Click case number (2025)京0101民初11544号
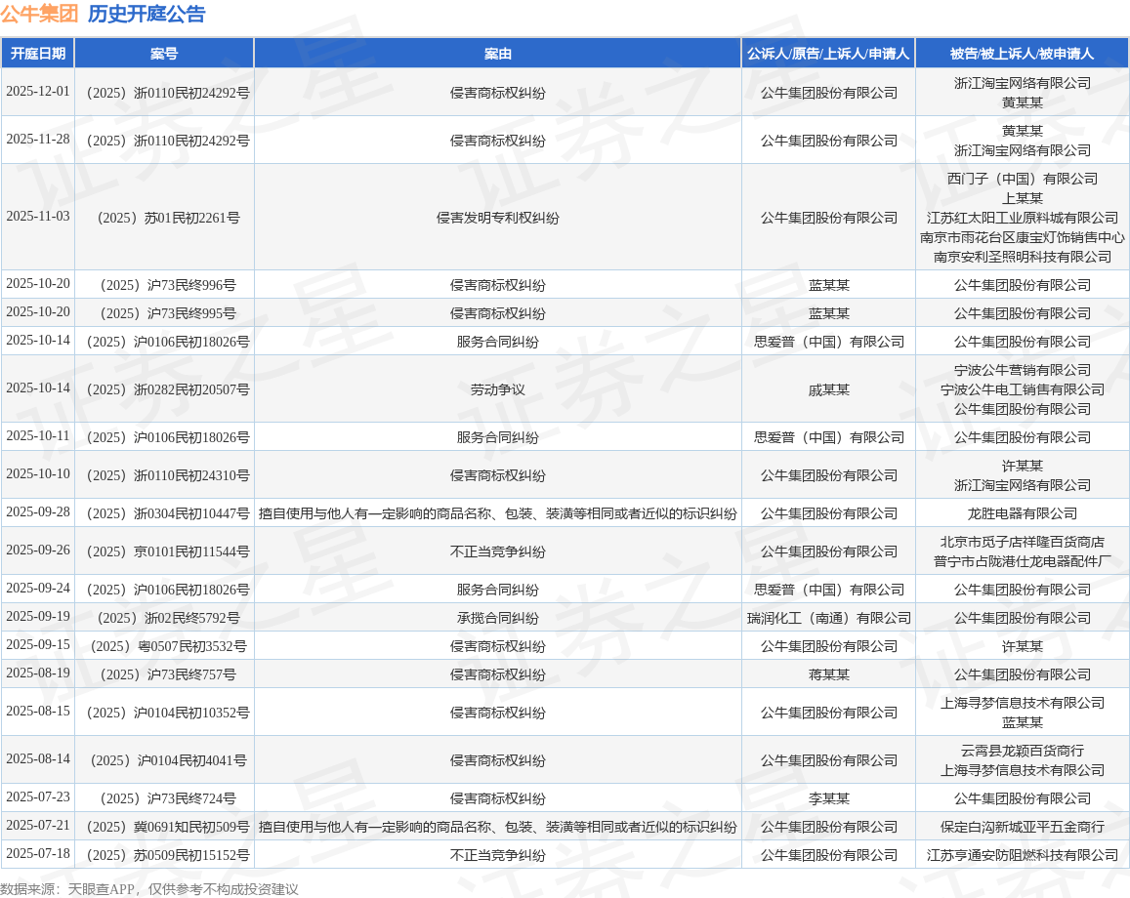The height and width of the screenshot is (898, 1130). (x=169, y=551)
